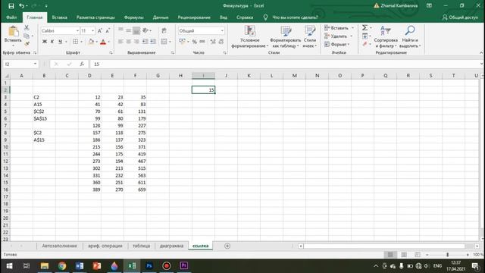Image resolution: width=485 pixels, height=273 pixels.
Task: Open the font size 11 dropdown
Action: pyautogui.click(x=92, y=30)
